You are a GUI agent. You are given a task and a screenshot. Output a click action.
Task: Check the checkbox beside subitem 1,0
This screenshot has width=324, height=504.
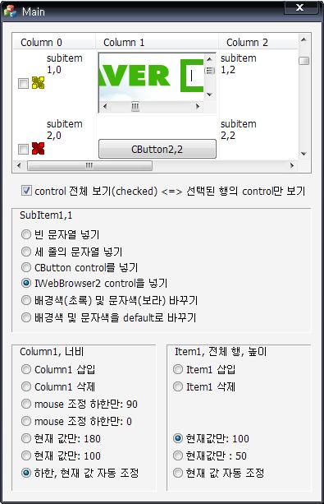pos(23,84)
